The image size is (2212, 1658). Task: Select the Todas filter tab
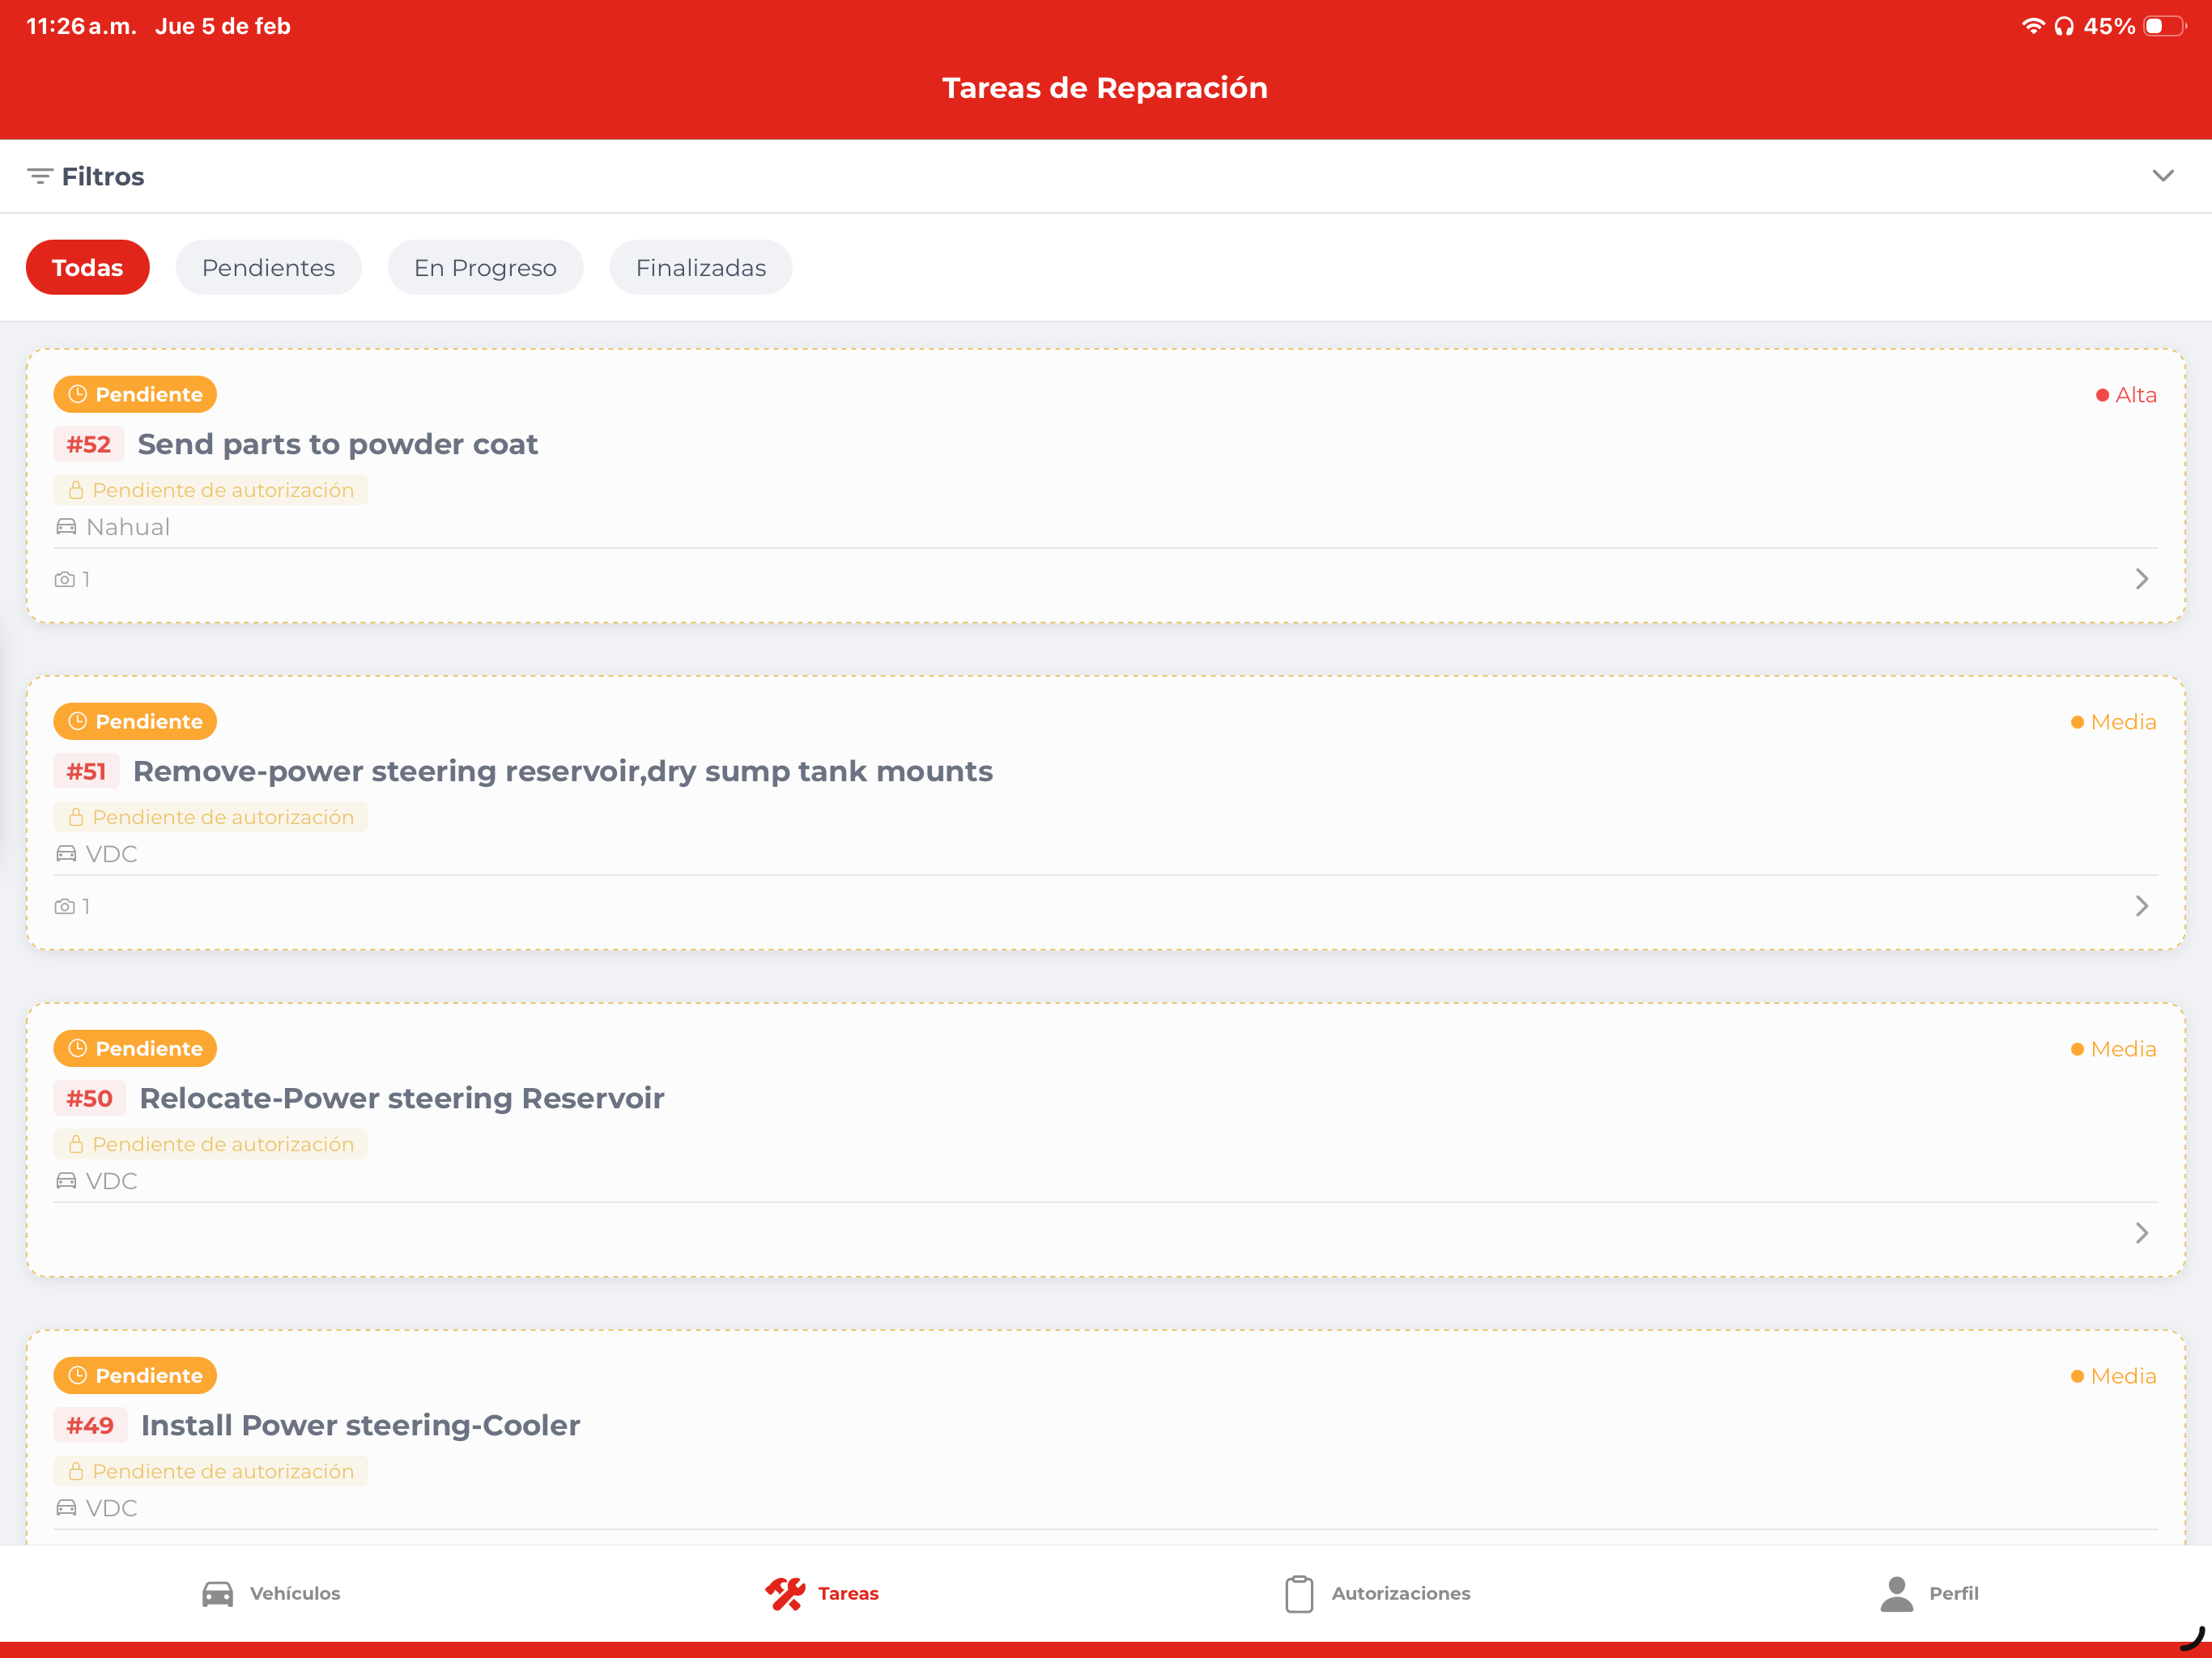[x=88, y=267]
